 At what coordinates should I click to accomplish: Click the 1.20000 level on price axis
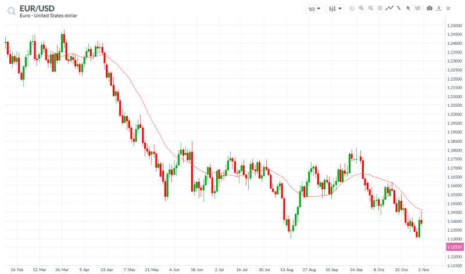455,114
